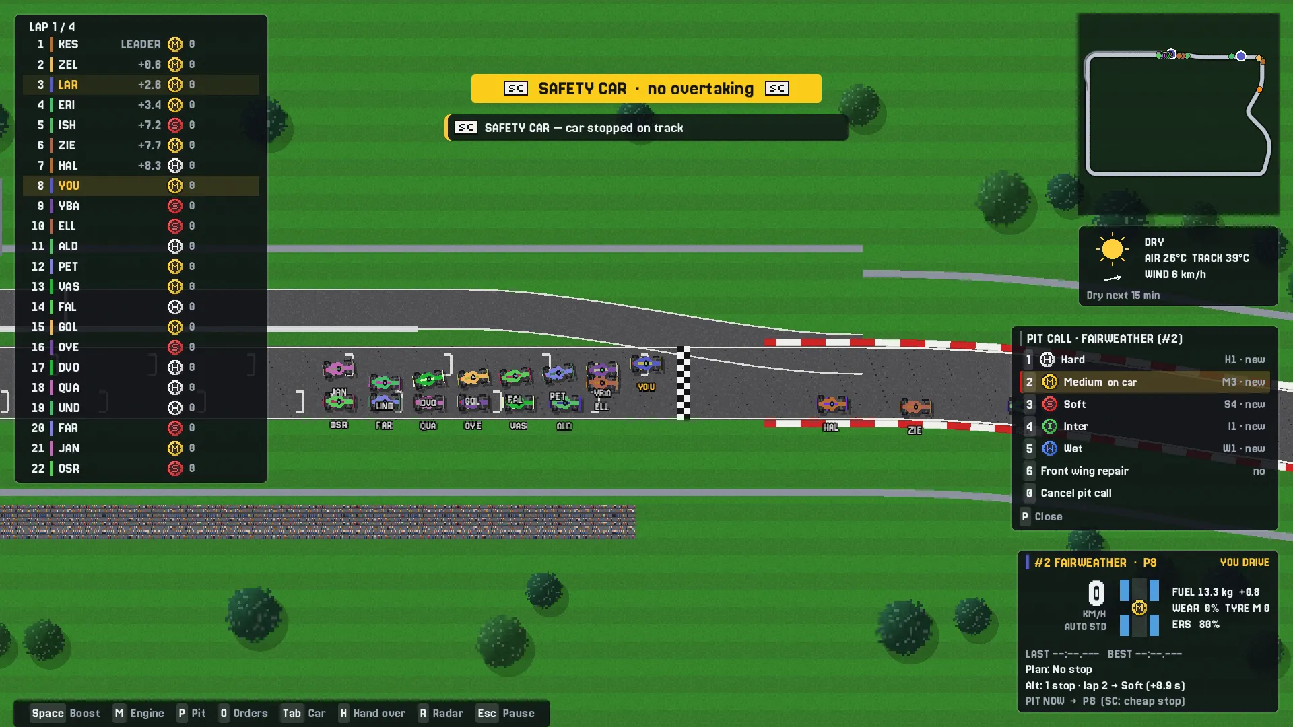
Task: Click the Wet tyre W icon in pit menu
Action: click(1049, 448)
